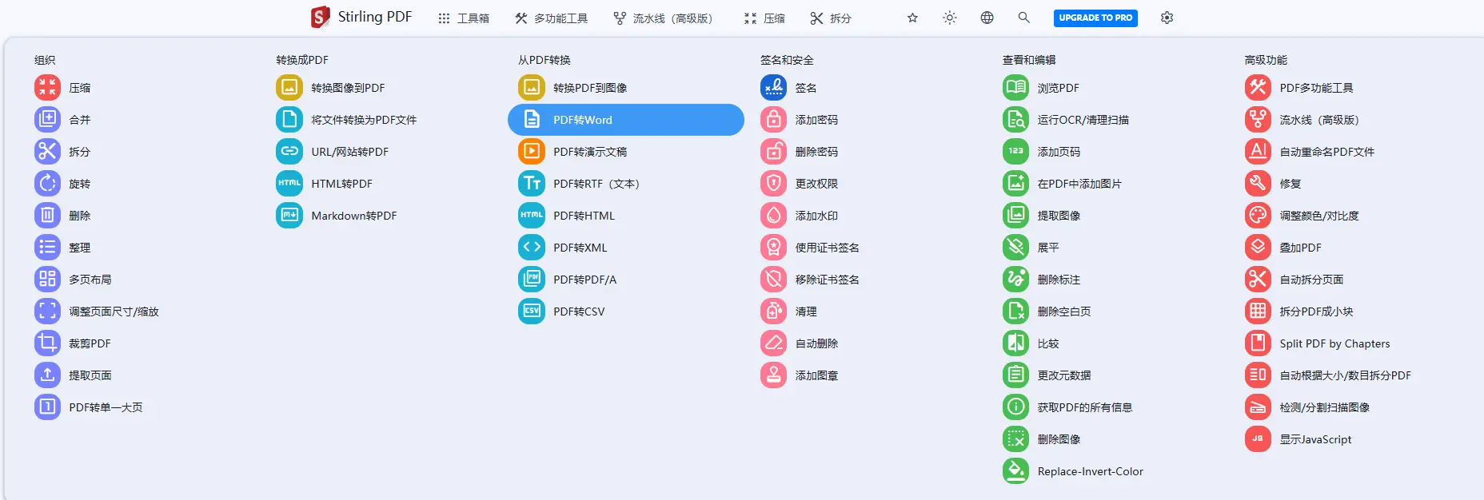Open the 叠加PDF link
Image resolution: width=1484 pixels, height=500 pixels.
pos(1301,248)
